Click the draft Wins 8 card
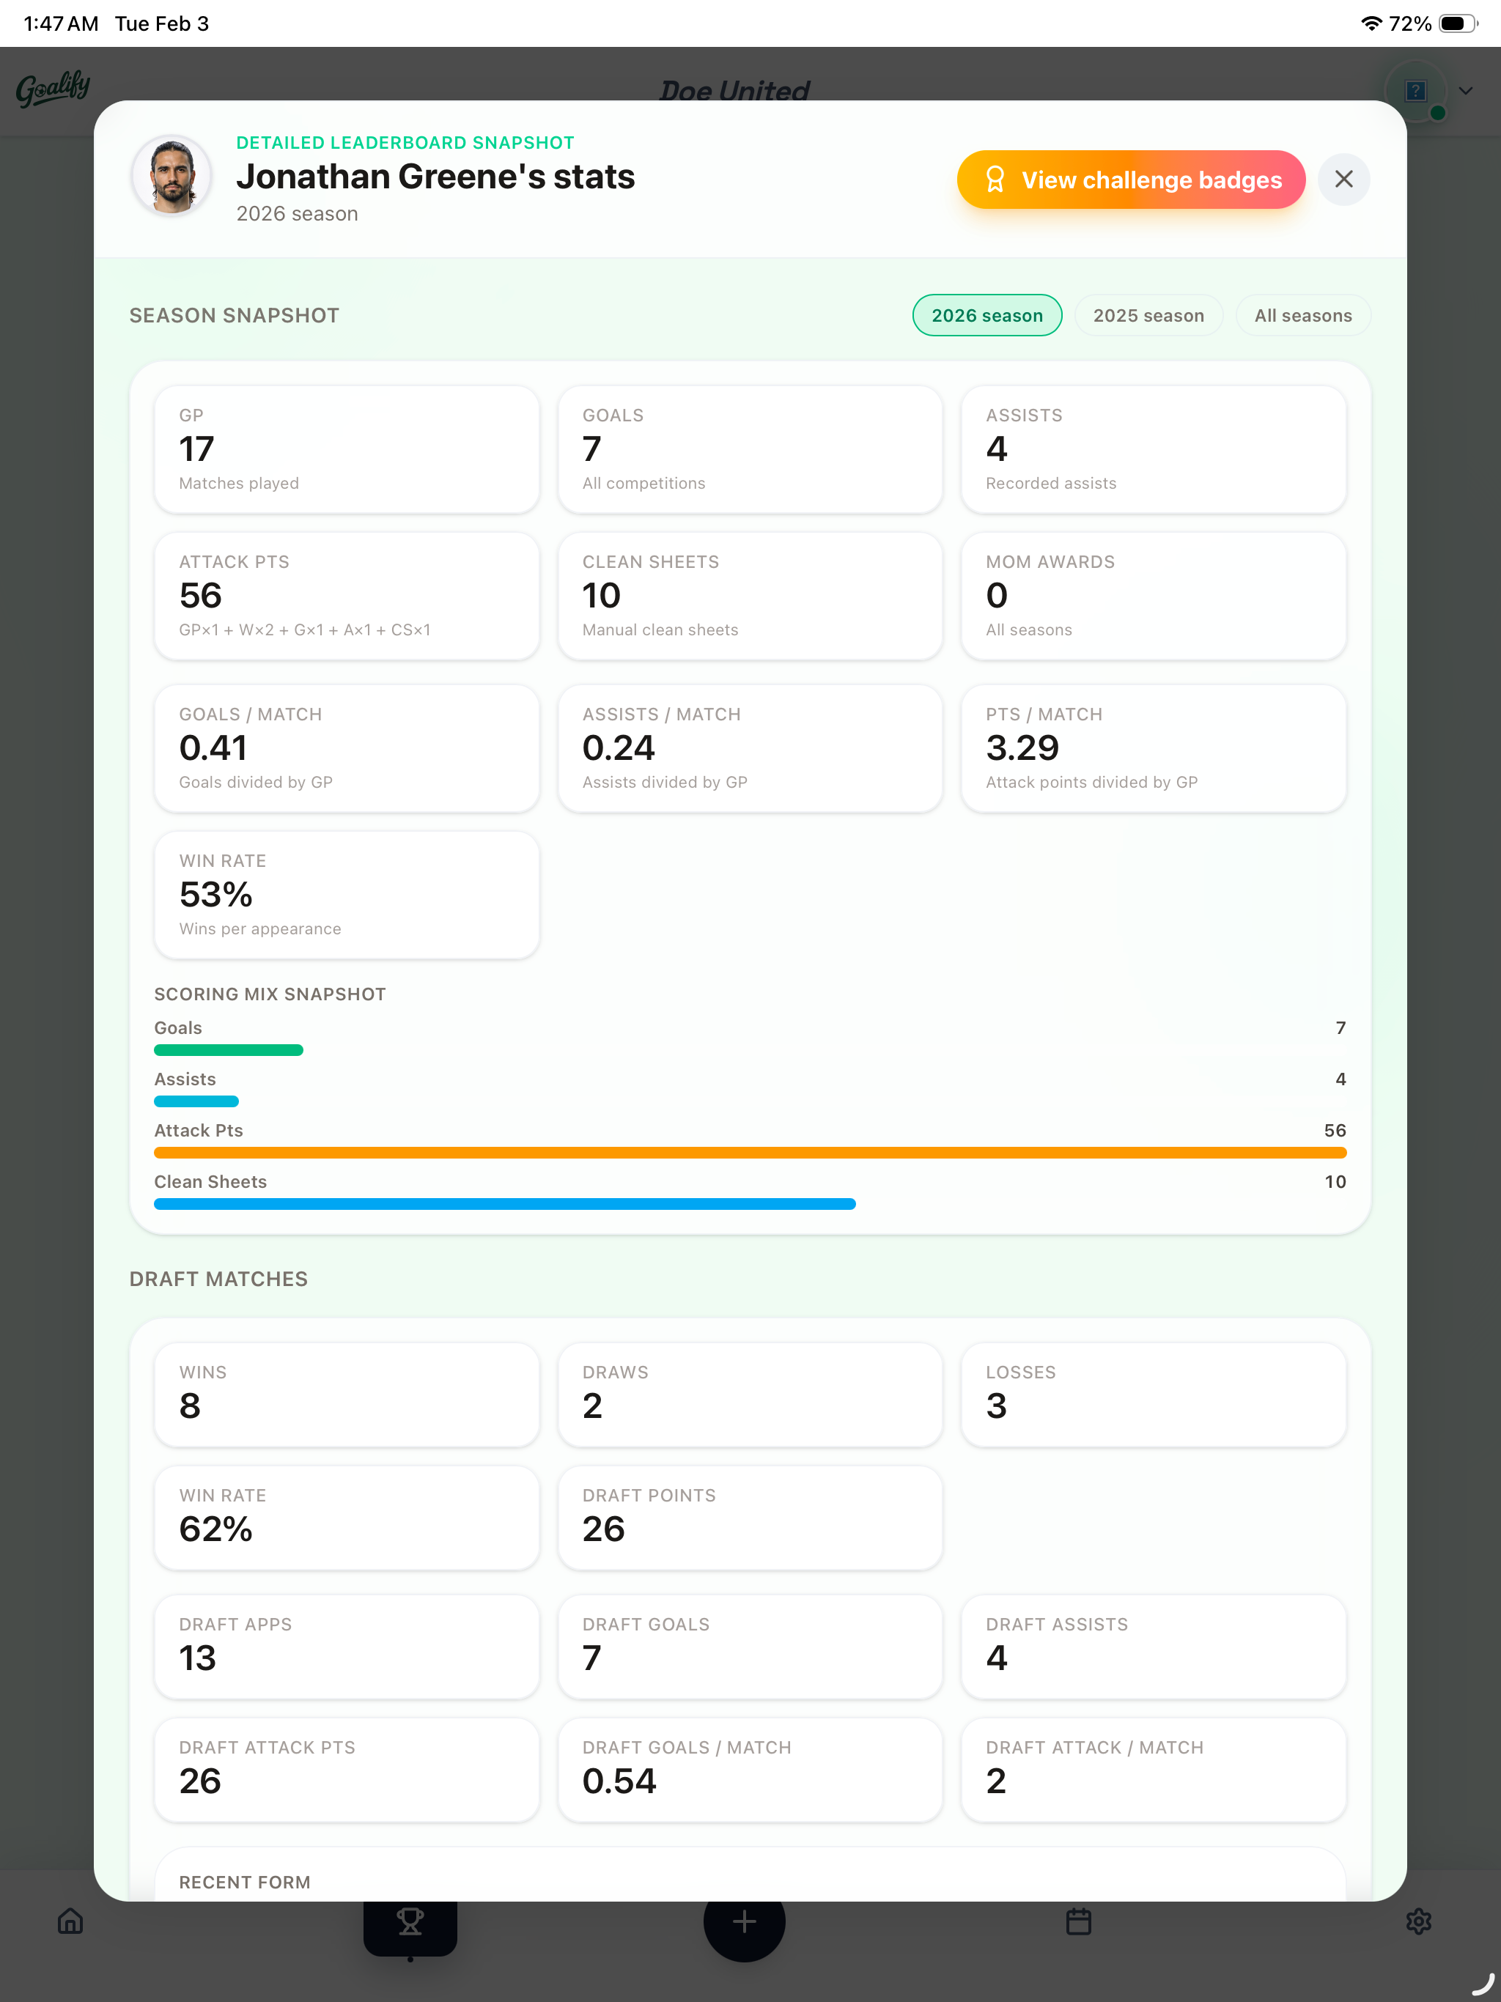The image size is (1501, 2002). tap(347, 1395)
